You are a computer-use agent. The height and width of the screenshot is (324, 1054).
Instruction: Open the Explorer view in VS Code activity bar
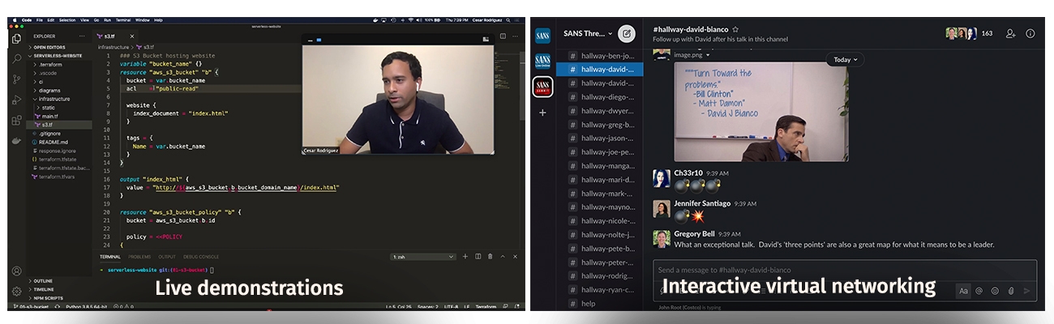point(16,38)
